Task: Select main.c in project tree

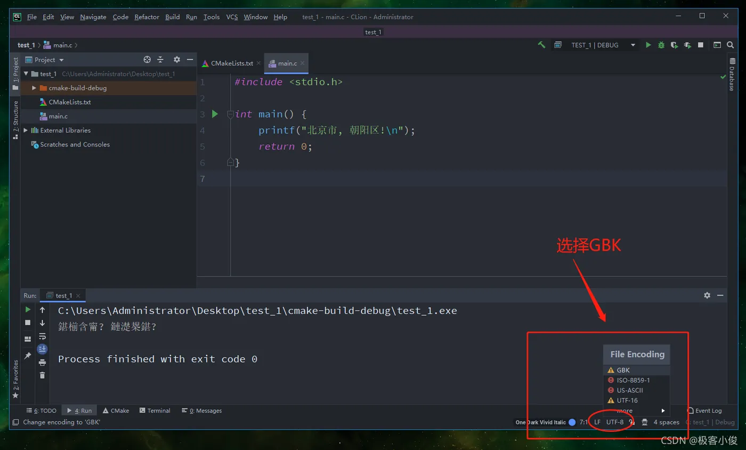Action: [x=58, y=116]
